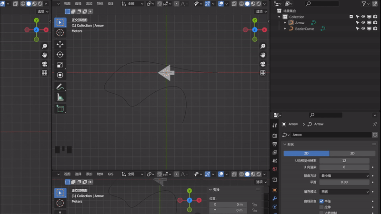Activate the Add Cube tool
The height and width of the screenshot is (214, 381).
[60, 108]
